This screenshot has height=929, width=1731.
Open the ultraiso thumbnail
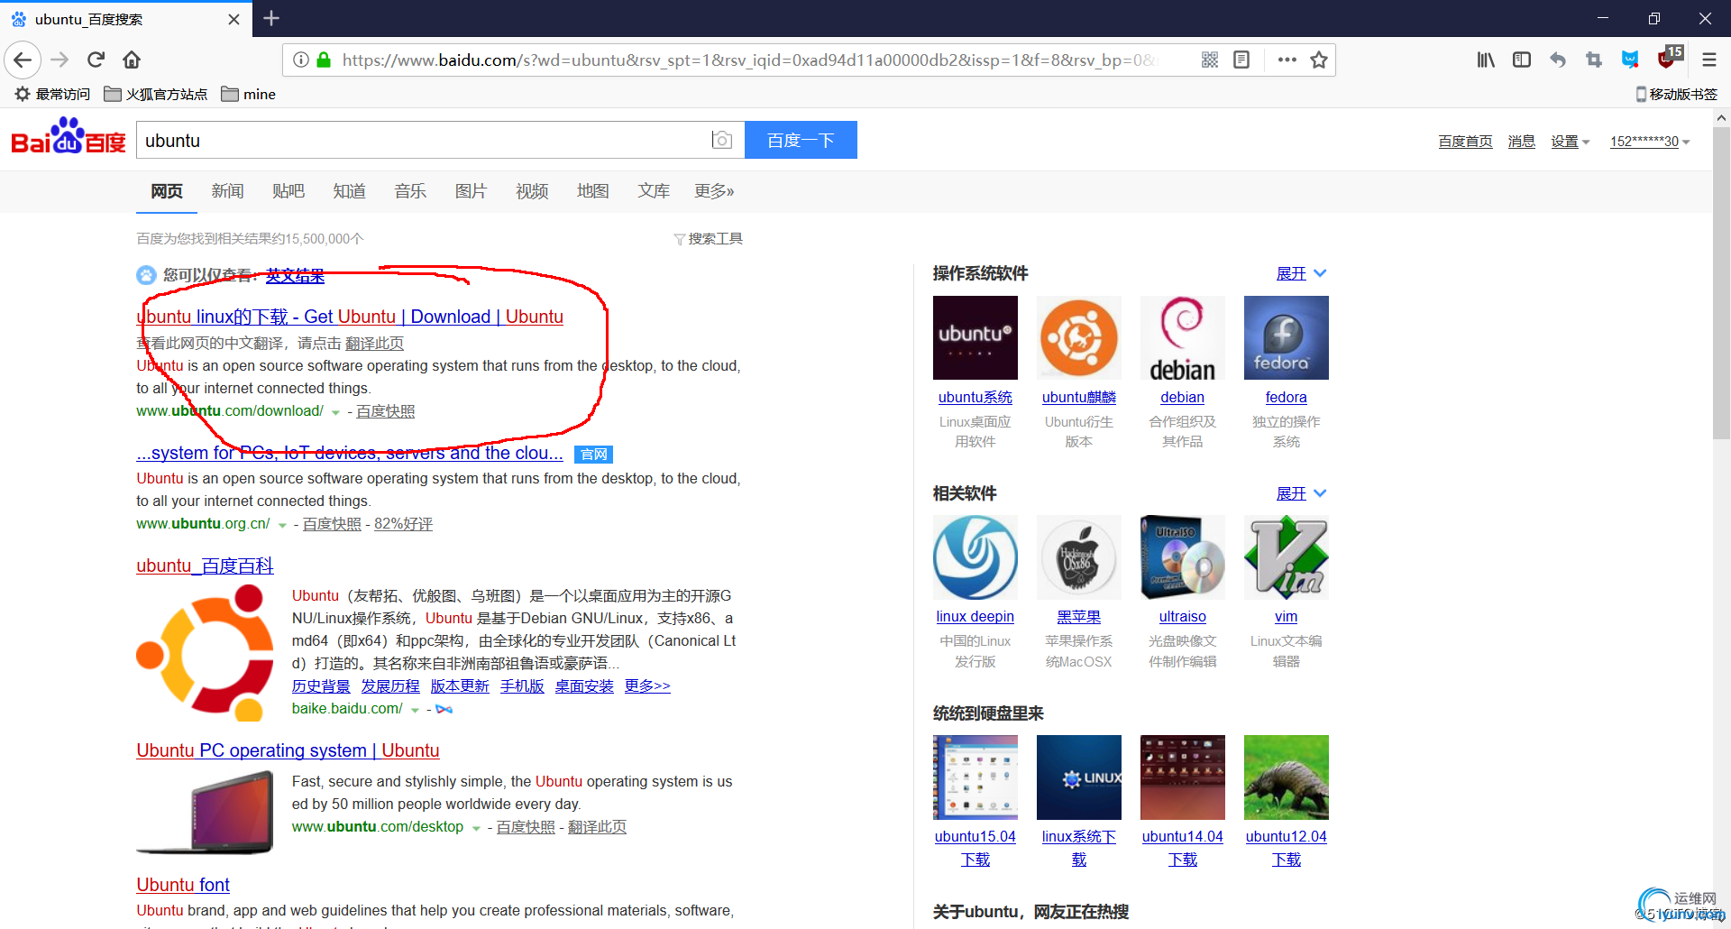[1182, 557]
